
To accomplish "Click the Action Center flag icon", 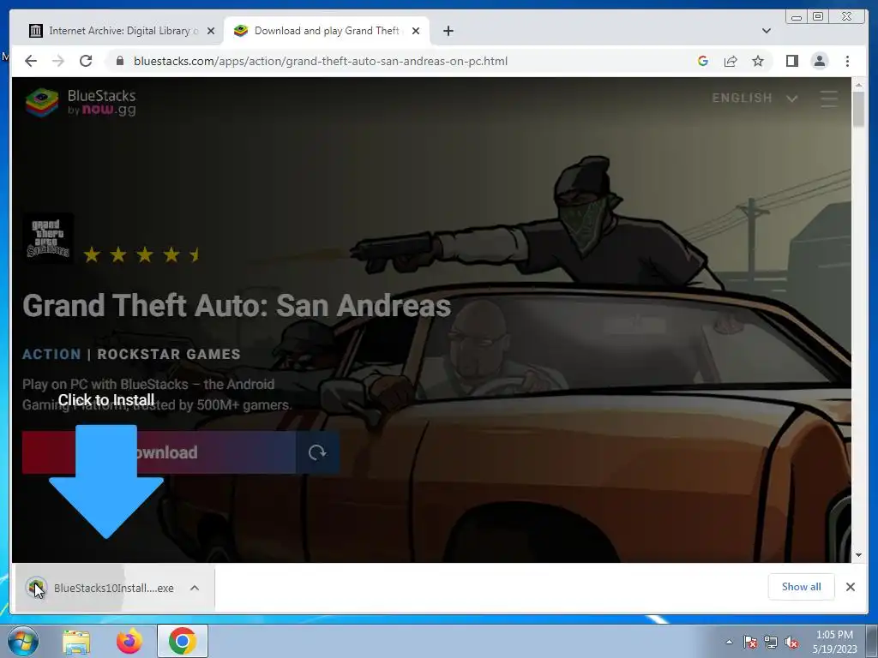I will pyautogui.click(x=749, y=642).
